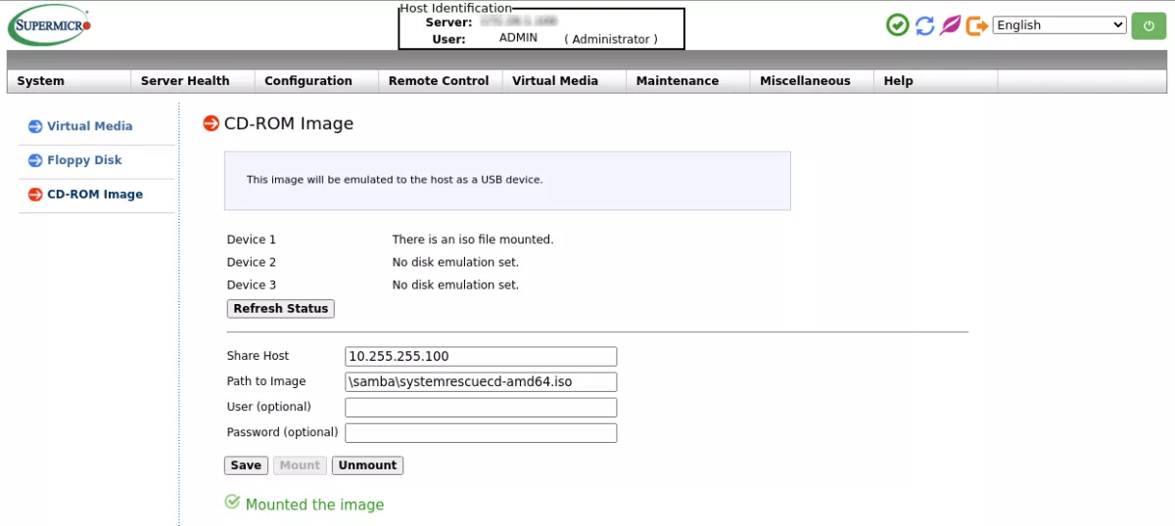Click the blue arrow beside Virtual Media
Screen dimensions: 1175x526
35,126
